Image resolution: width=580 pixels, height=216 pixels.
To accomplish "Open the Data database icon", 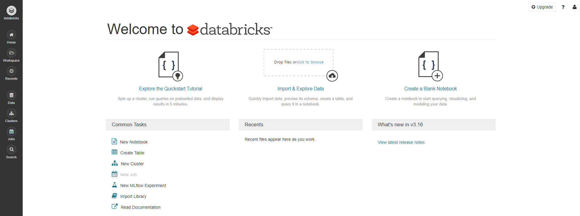I will point(11,95).
